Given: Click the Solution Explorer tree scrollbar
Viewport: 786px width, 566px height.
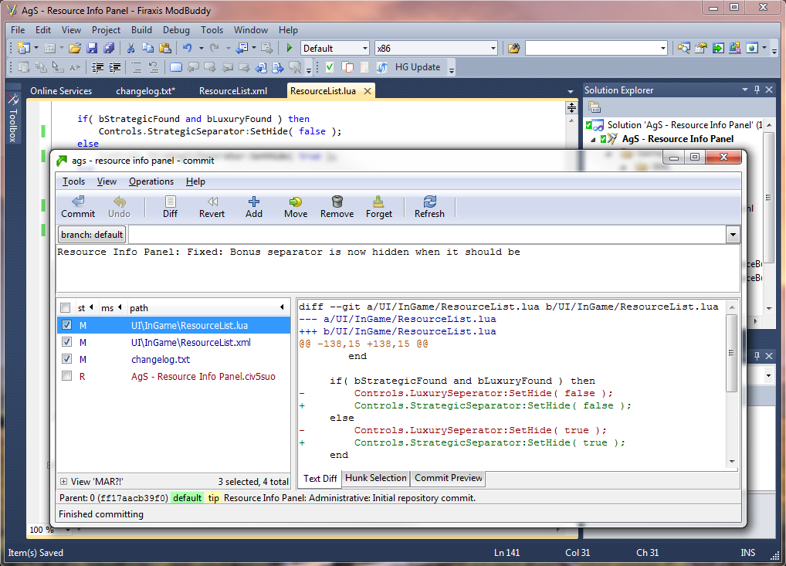Looking at the screenshot, I should pyautogui.click(x=768, y=198).
